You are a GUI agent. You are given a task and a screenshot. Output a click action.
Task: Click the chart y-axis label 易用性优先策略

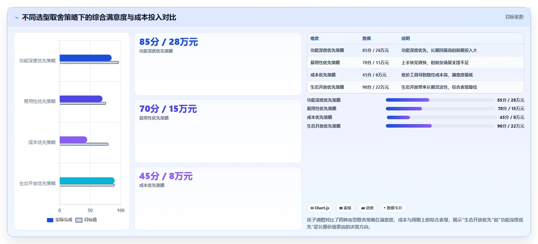click(x=40, y=101)
